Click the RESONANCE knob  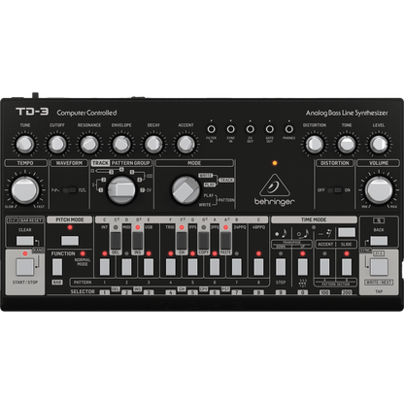[89, 144]
